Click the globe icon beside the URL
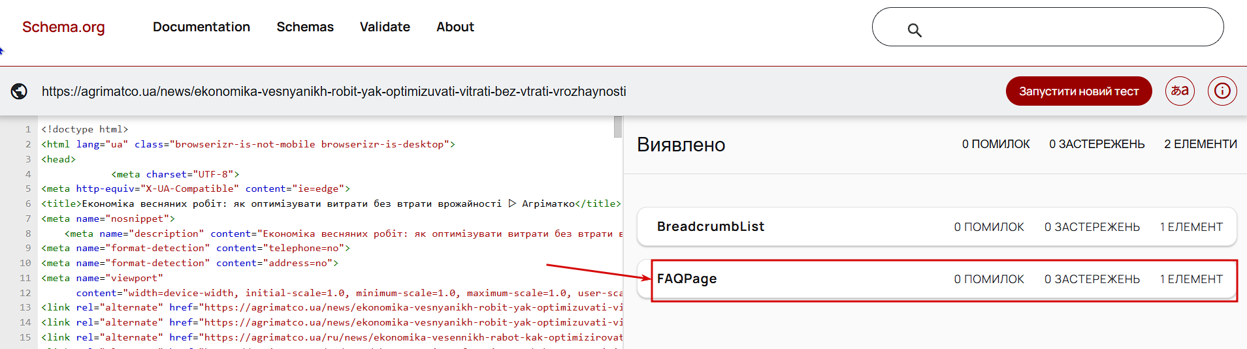 (x=19, y=91)
